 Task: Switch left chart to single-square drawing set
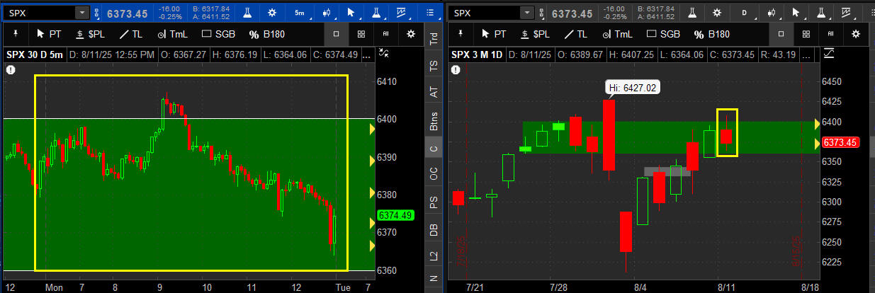pos(336,34)
